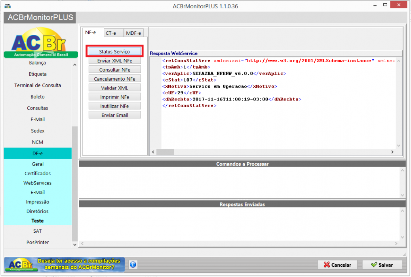The image size is (411, 277).
Task: Click the cUF 29 line
Action: pyautogui.click(x=182, y=93)
